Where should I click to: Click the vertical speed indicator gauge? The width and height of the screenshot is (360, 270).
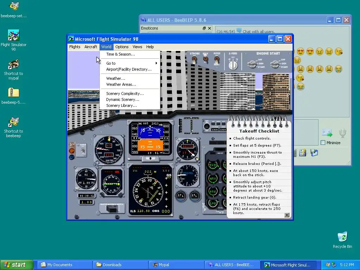pos(188,175)
